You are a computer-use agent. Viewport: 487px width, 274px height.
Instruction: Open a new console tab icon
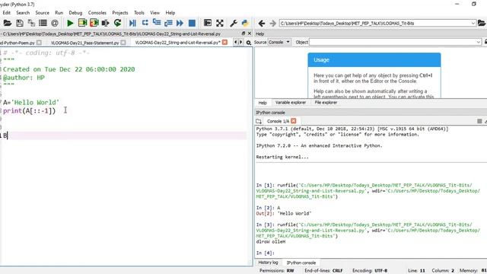pyautogui.click(x=259, y=121)
